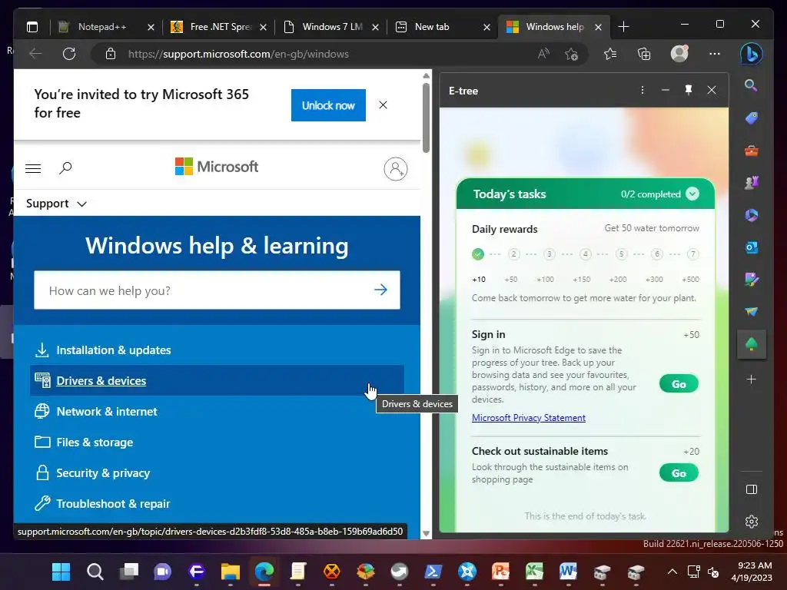The image size is (787, 590).
Task: Open Collections icon in toolbar
Action: pos(644,54)
